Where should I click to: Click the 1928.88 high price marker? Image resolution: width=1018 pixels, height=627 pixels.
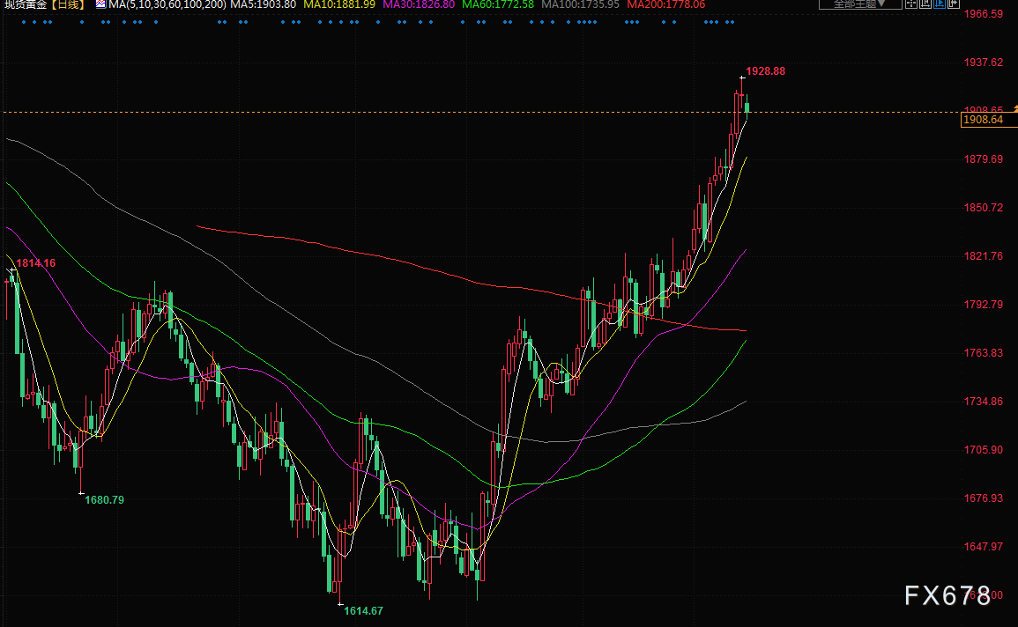click(765, 71)
